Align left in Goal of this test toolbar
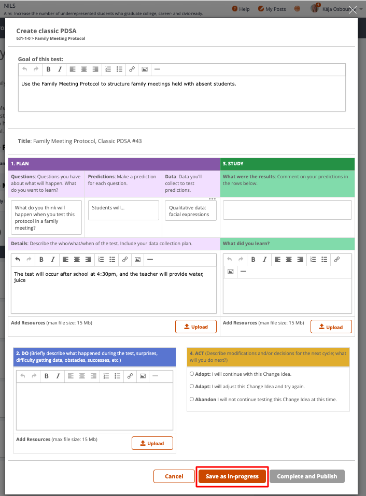The image size is (366, 496). (73, 69)
